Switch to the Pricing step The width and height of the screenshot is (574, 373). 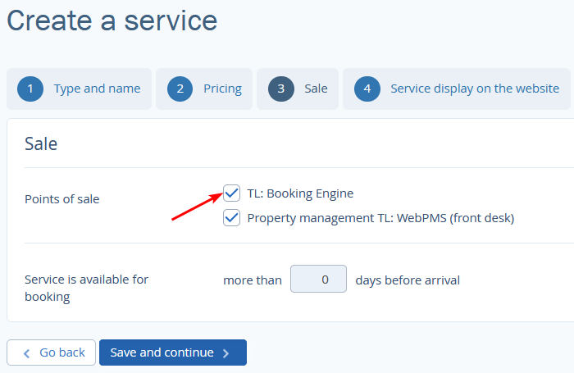coord(204,89)
